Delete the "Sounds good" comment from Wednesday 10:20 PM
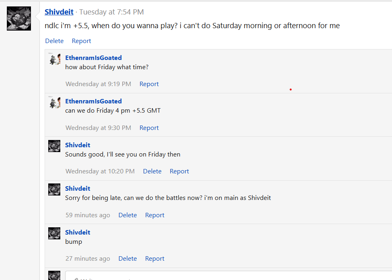This screenshot has height=280, width=392. (x=152, y=171)
